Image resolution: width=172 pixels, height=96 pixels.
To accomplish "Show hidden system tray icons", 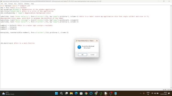I will pos(141,93).
